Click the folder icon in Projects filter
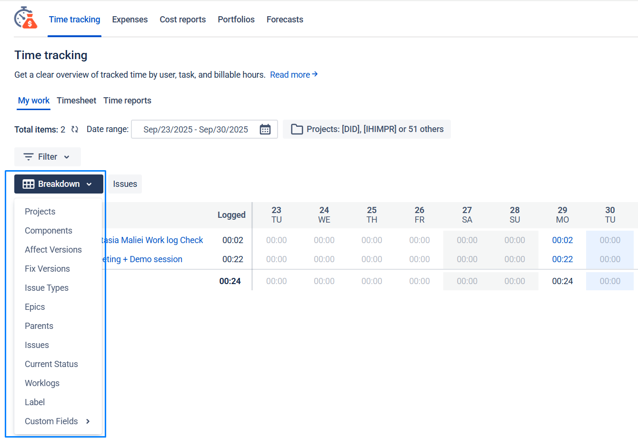 (297, 129)
